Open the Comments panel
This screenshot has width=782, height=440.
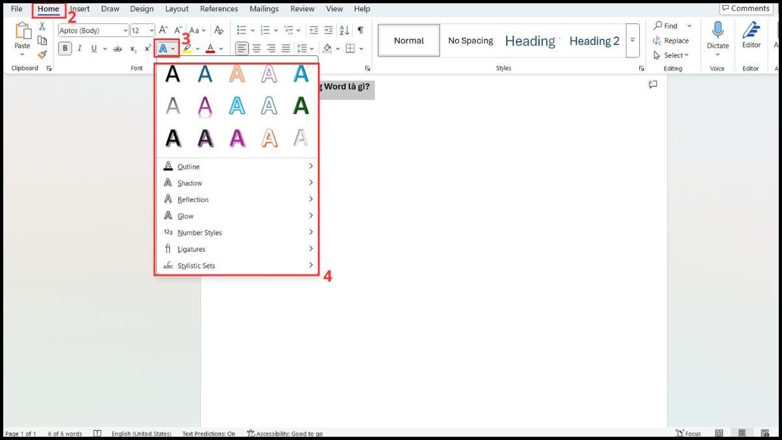[x=746, y=8]
